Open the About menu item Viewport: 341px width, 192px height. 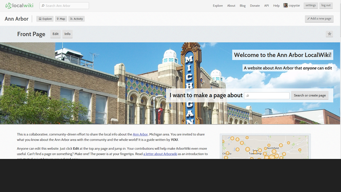tap(231, 6)
